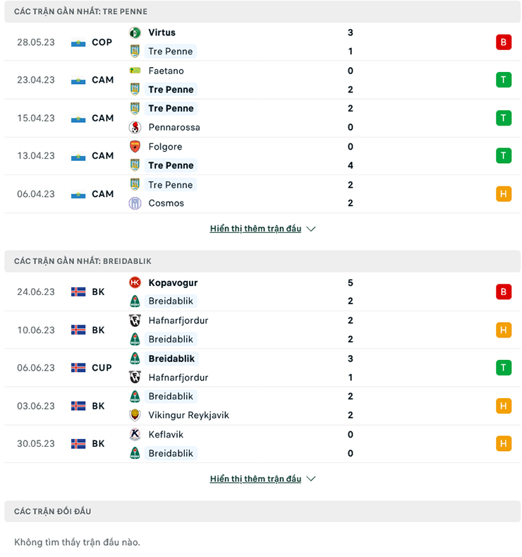The height and width of the screenshot is (557, 522).
Task: Click the Vikingur Reykjavik crest
Action: [x=135, y=415]
